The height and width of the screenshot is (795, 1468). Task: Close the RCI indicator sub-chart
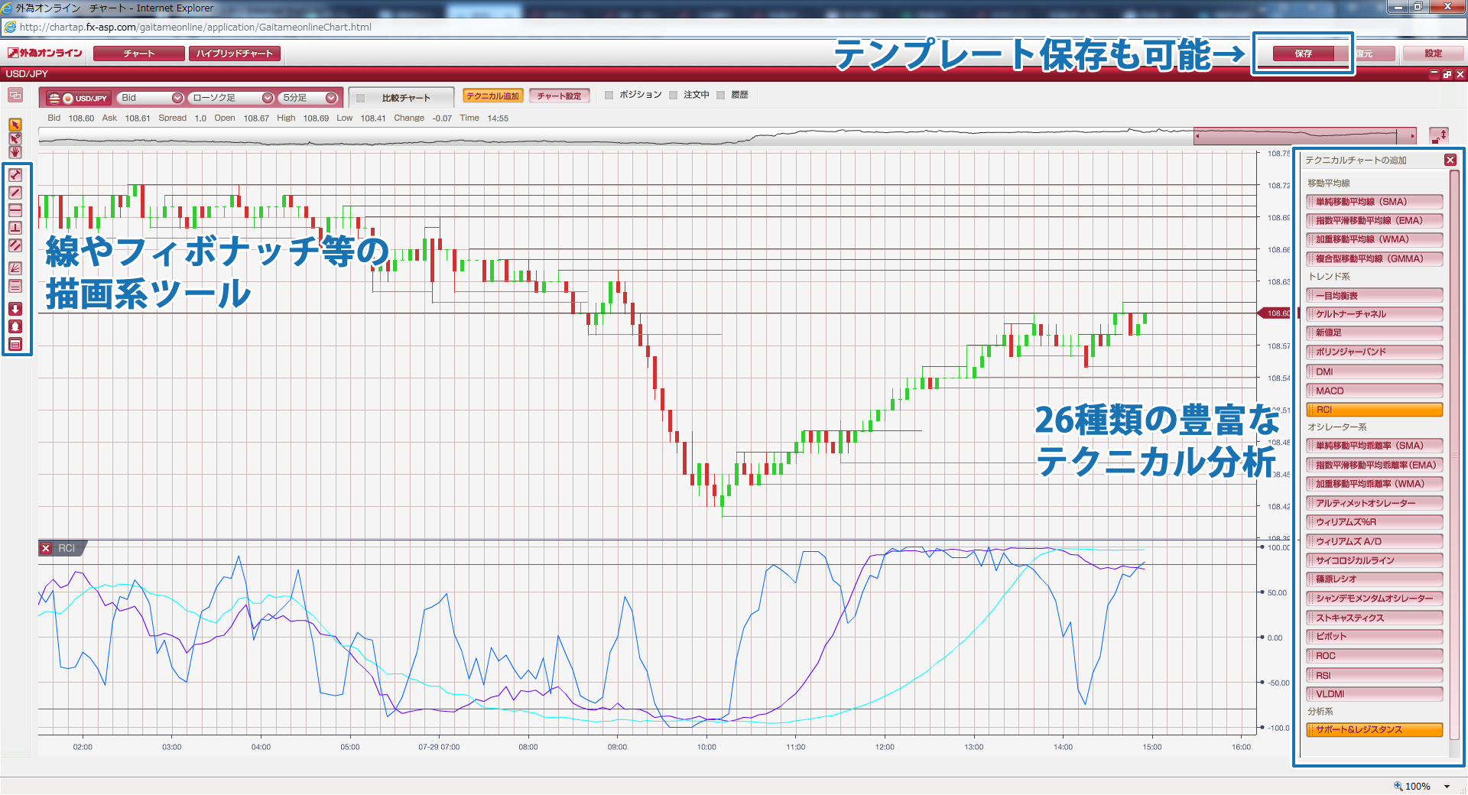(46, 548)
